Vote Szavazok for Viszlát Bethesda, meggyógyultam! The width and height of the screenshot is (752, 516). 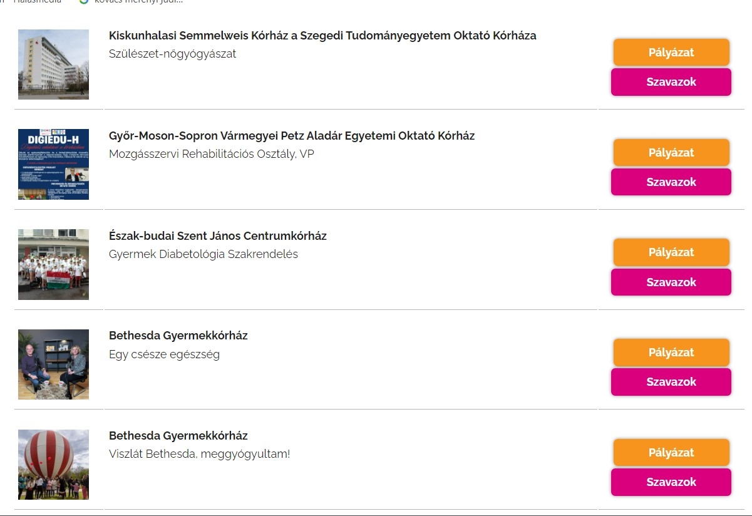[671, 482]
